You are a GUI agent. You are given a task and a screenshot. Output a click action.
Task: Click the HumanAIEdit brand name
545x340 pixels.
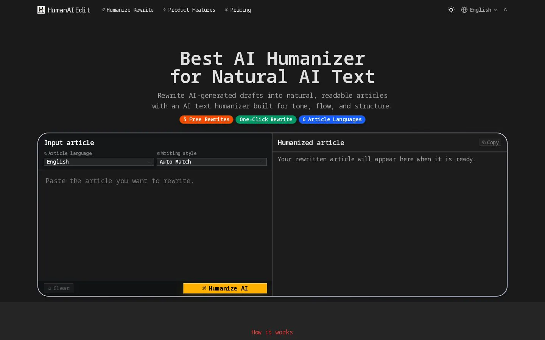[x=69, y=10]
